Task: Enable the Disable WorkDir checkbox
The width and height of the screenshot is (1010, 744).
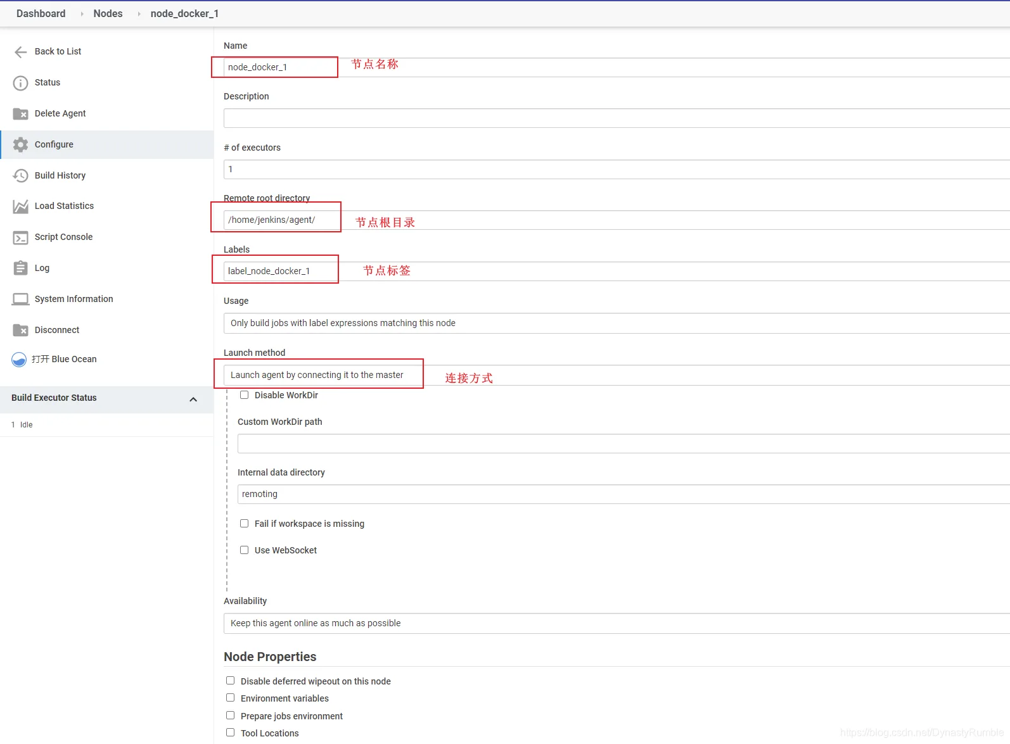Action: pyautogui.click(x=244, y=395)
